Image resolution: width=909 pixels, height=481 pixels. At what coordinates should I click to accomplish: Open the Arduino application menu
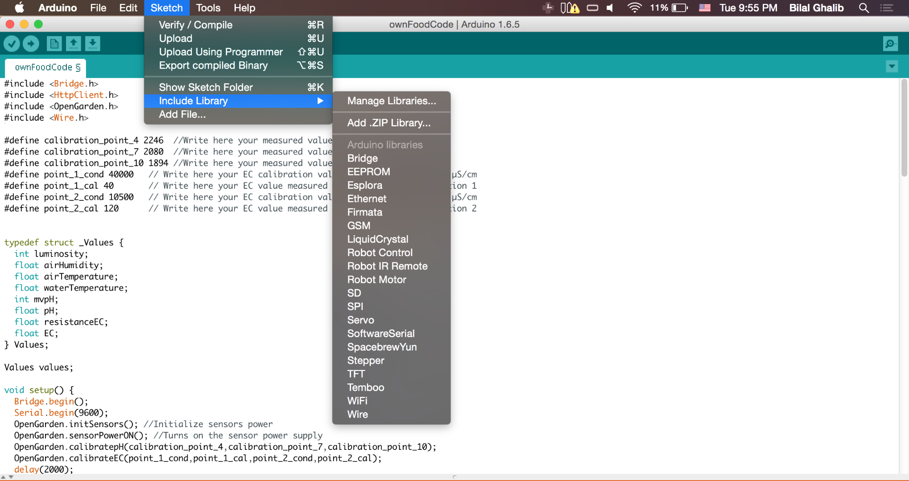tap(58, 8)
